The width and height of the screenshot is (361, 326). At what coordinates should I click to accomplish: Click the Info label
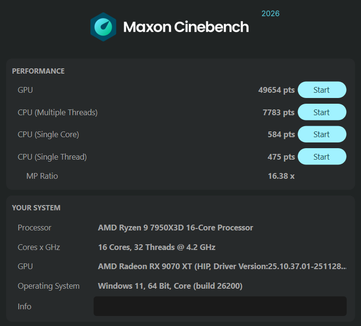coord(24,306)
